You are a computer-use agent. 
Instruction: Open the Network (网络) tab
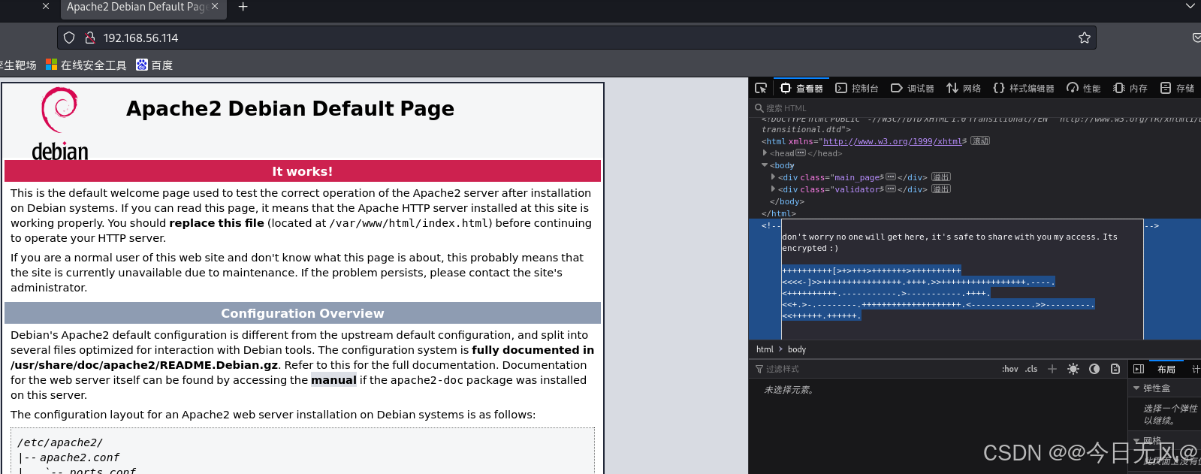coord(964,88)
